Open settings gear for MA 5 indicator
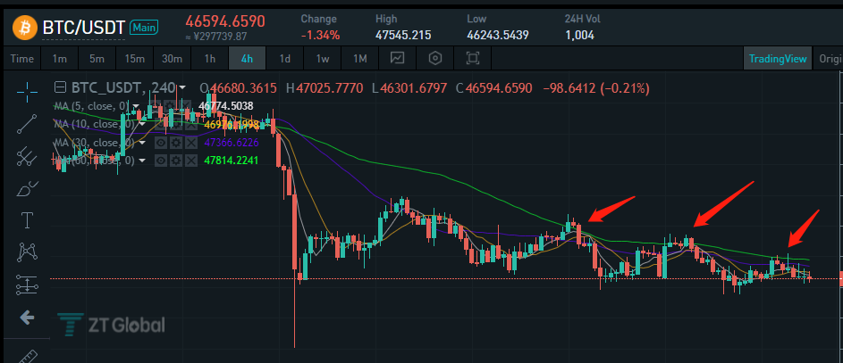 pyautogui.click(x=170, y=105)
